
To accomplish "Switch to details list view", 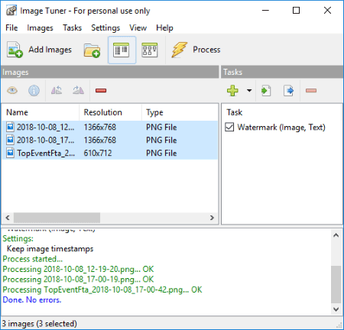I will pos(122,50).
